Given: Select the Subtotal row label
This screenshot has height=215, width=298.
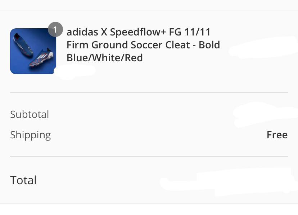Looking at the screenshot, I should pyautogui.click(x=30, y=114).
